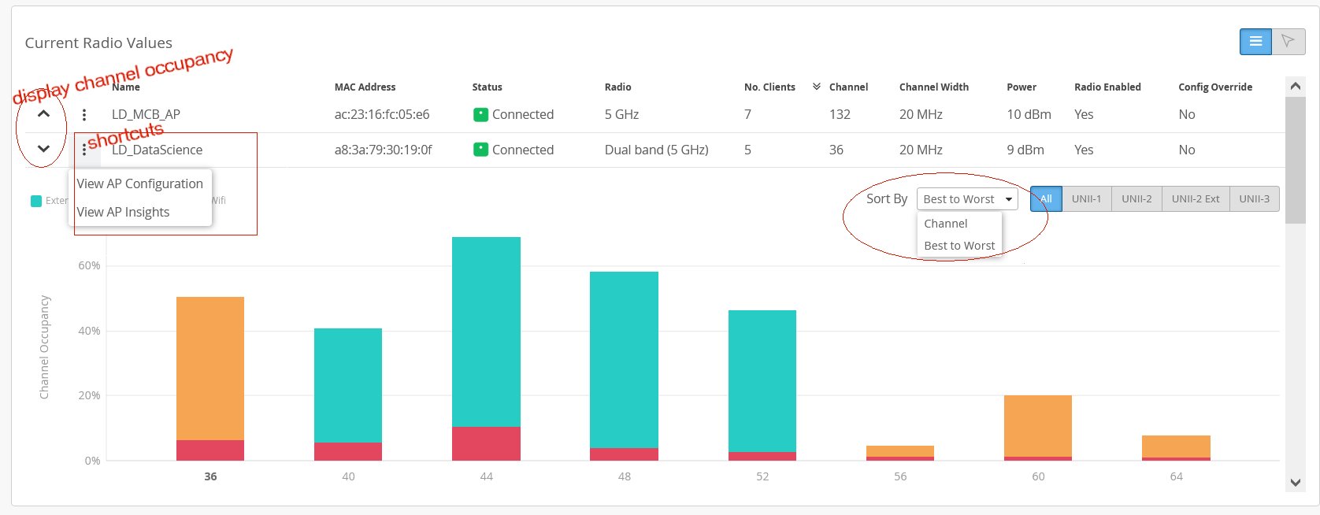Click green Connected status icon for LD_DataScience

tap(480, 150)
